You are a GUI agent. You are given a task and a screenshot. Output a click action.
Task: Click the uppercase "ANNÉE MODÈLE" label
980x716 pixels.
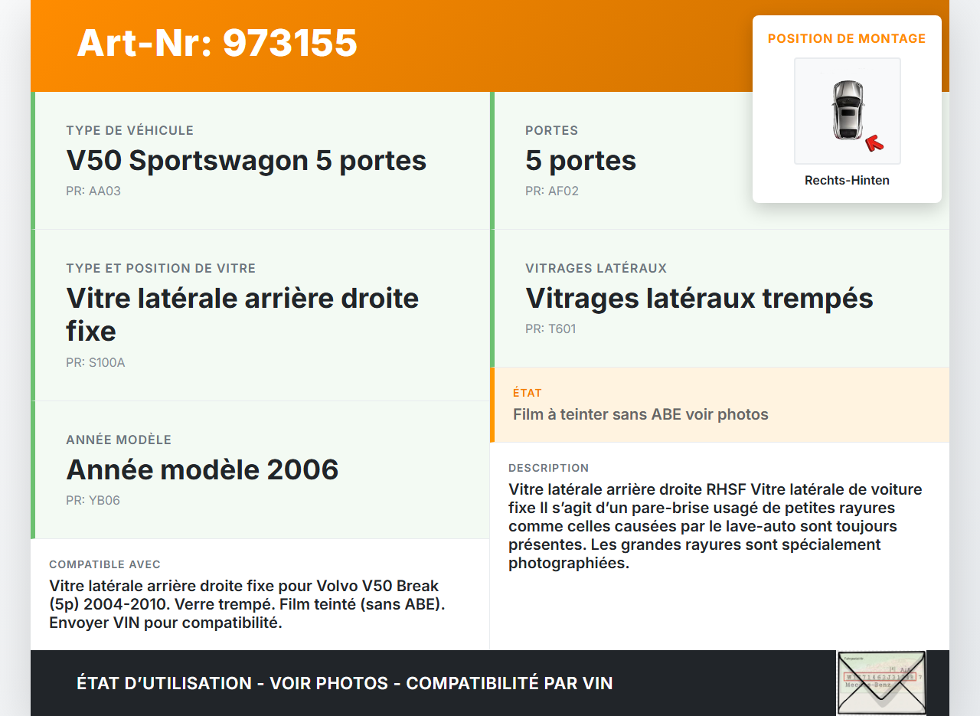point(119,440)
